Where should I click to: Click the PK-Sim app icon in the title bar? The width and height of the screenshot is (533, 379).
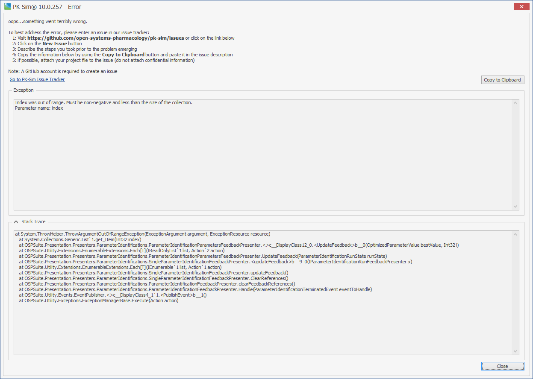point(7,6)
